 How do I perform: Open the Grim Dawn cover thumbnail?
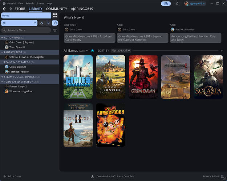click(x=143, y=77)
